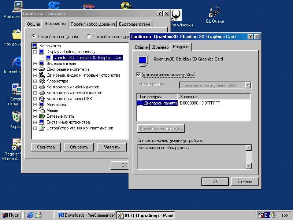This screenshot has width=293, height=220.
Task: Switch to the Драйвер tab
Action: (x=160, y=47)
